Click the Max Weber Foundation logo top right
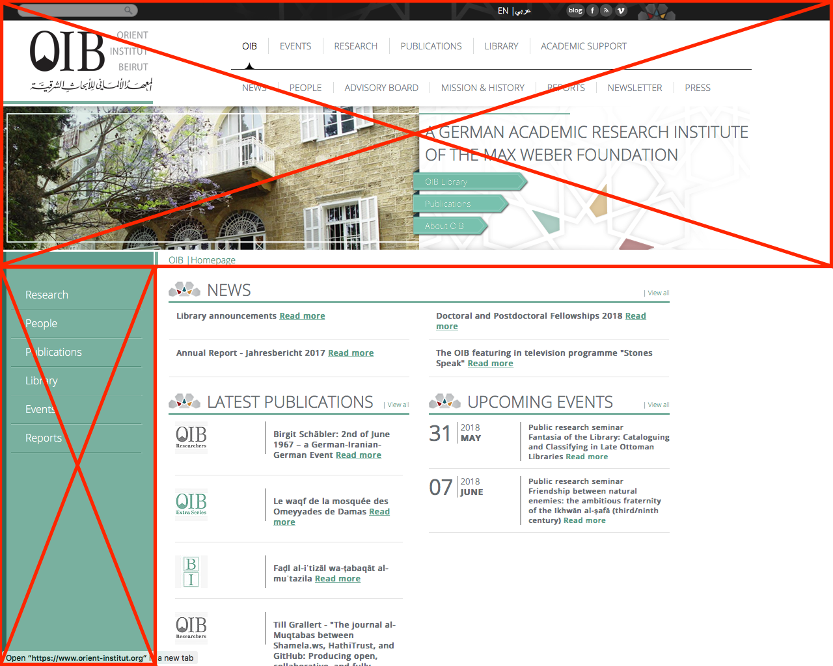This screenshot has width=833, height=666. click(x=656, y=11)
